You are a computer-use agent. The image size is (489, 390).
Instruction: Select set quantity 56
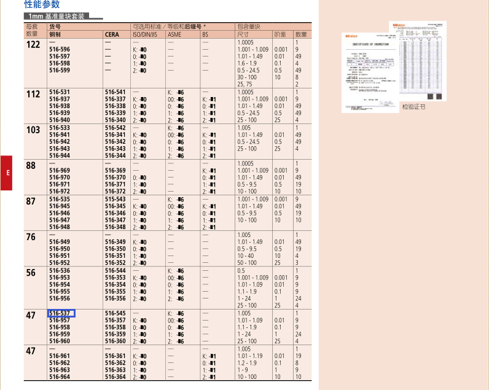tap(31, 273)
